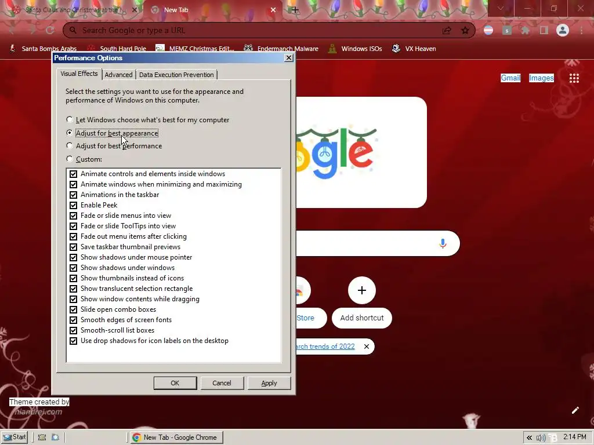Open second quick launch icon in taskbar
This screenshot has height=445, width=594.
coord(55,437)
